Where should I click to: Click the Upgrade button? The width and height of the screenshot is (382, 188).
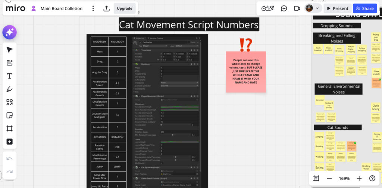coord(124,9)
